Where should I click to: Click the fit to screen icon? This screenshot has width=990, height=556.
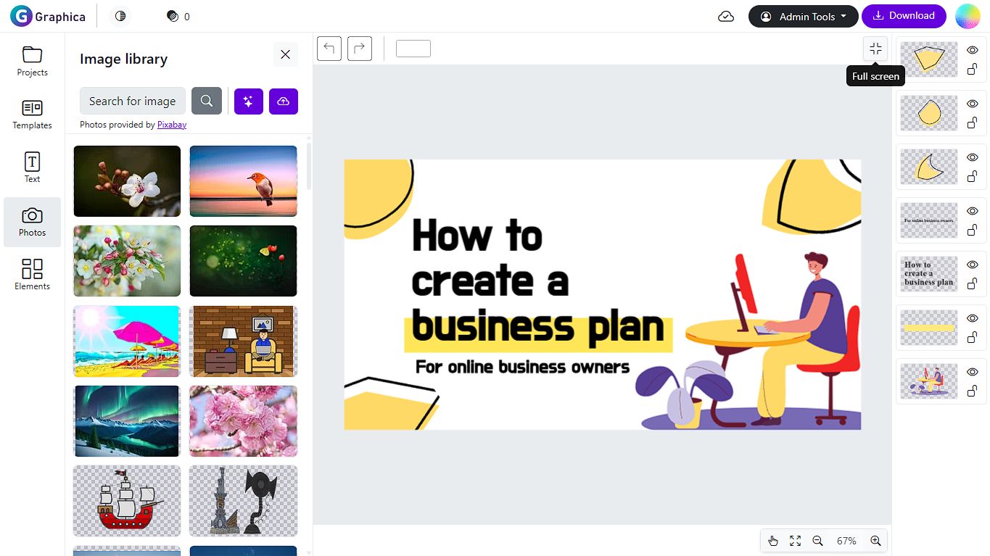pyautogui.click(x=796, y=541)
